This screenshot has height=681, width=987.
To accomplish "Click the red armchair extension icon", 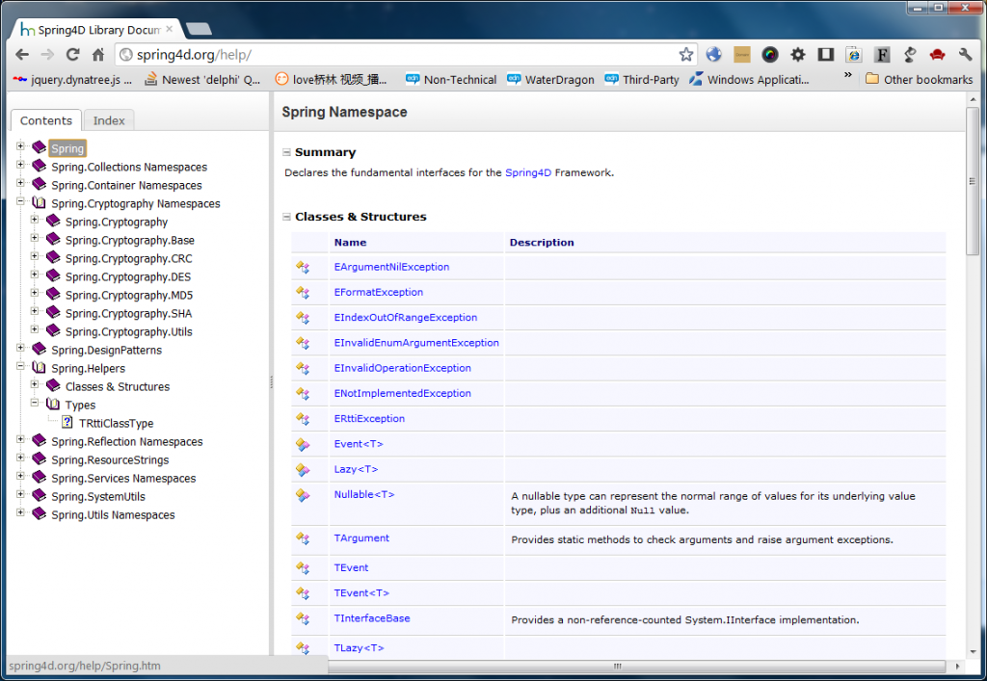I will pos(936,55).
